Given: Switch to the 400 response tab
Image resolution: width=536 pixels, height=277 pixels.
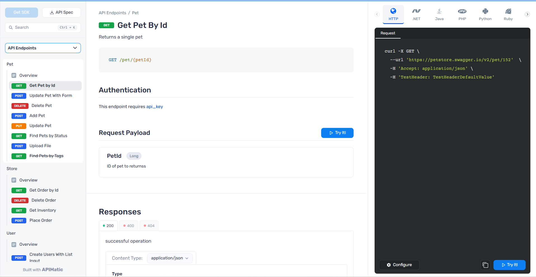Looking at the screenshot, I should click(128, 225).
